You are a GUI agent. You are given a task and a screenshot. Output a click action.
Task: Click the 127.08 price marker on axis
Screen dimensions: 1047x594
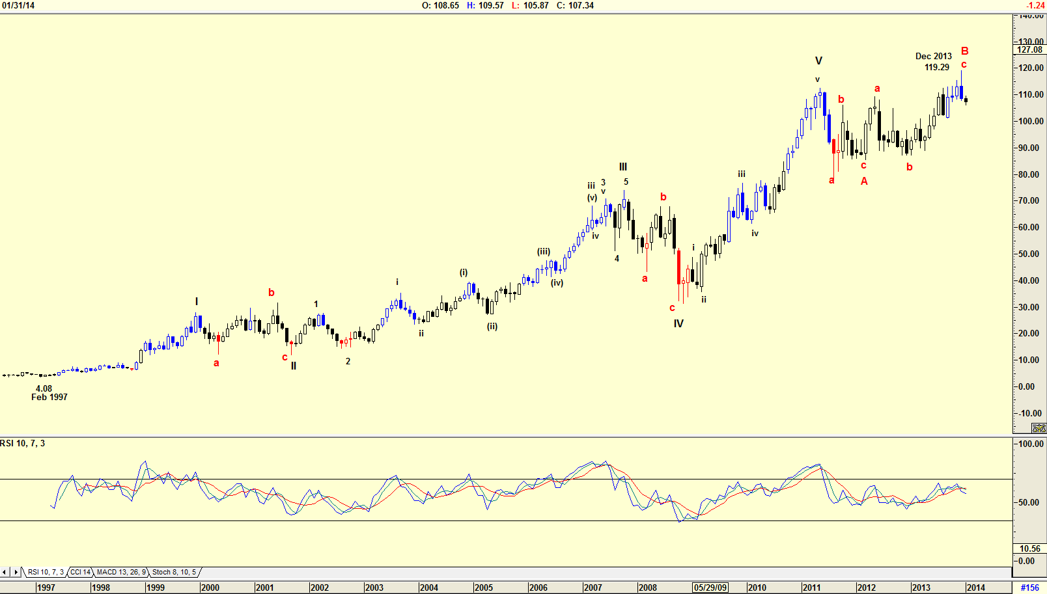click(1030, 49)
